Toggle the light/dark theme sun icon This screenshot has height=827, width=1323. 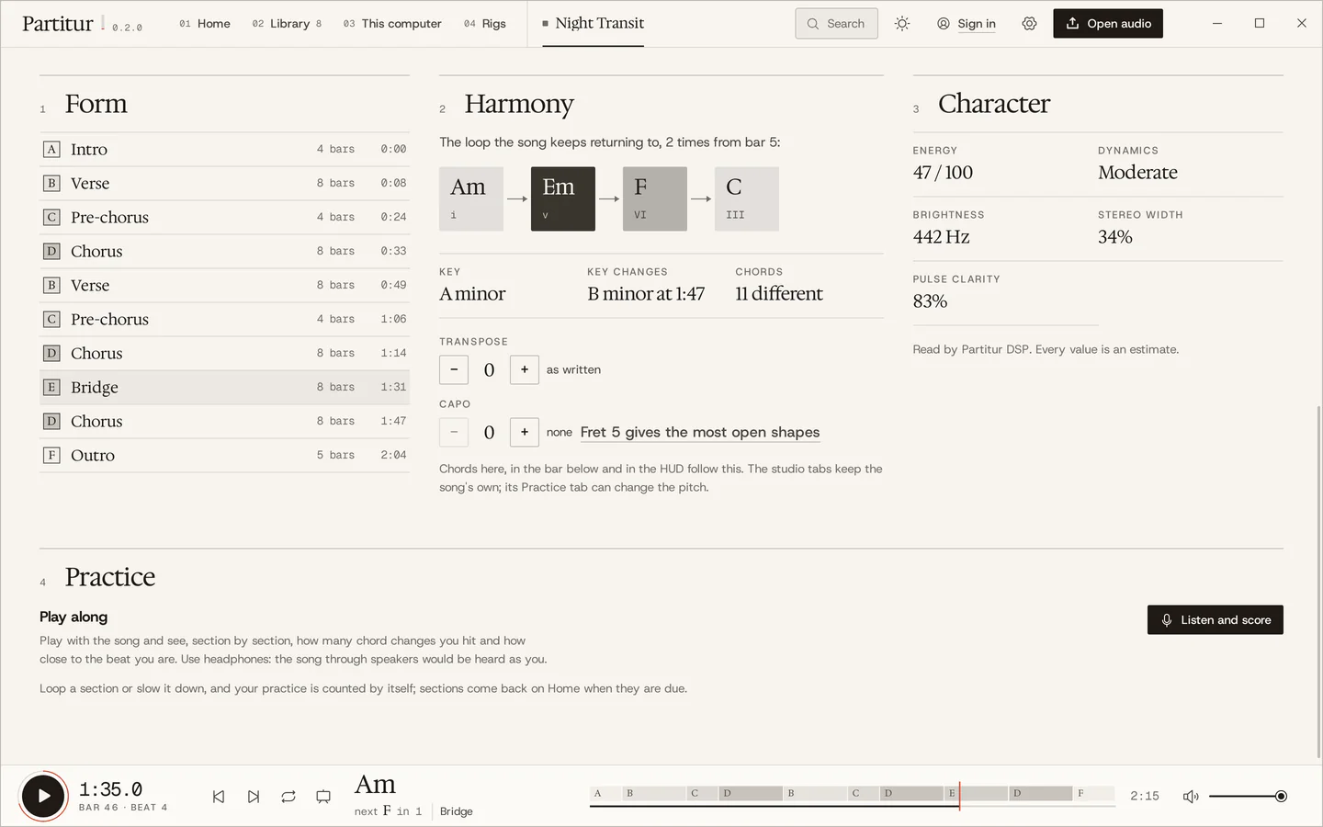click(902, 24)
